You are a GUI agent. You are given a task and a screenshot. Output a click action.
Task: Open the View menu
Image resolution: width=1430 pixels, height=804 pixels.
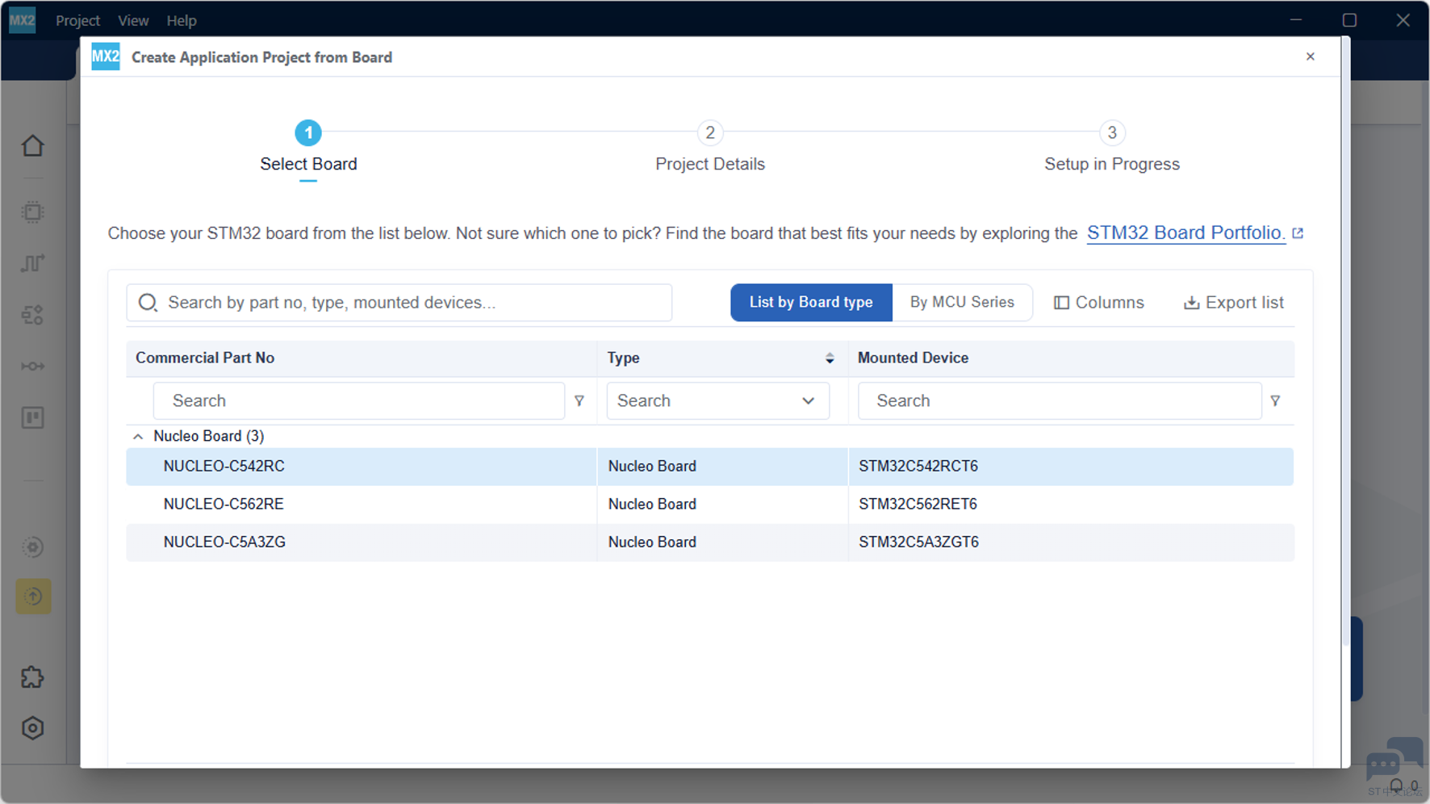pos(133,20)
